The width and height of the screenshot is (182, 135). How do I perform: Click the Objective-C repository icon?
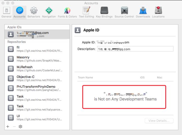pos(11,78)
